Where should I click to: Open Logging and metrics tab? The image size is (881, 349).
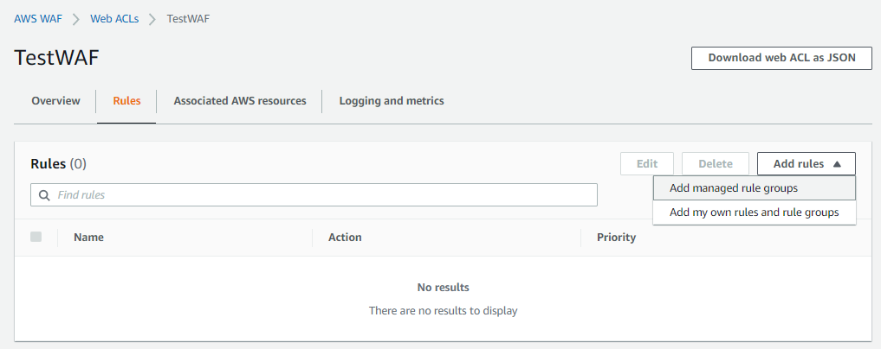[392, 101]
